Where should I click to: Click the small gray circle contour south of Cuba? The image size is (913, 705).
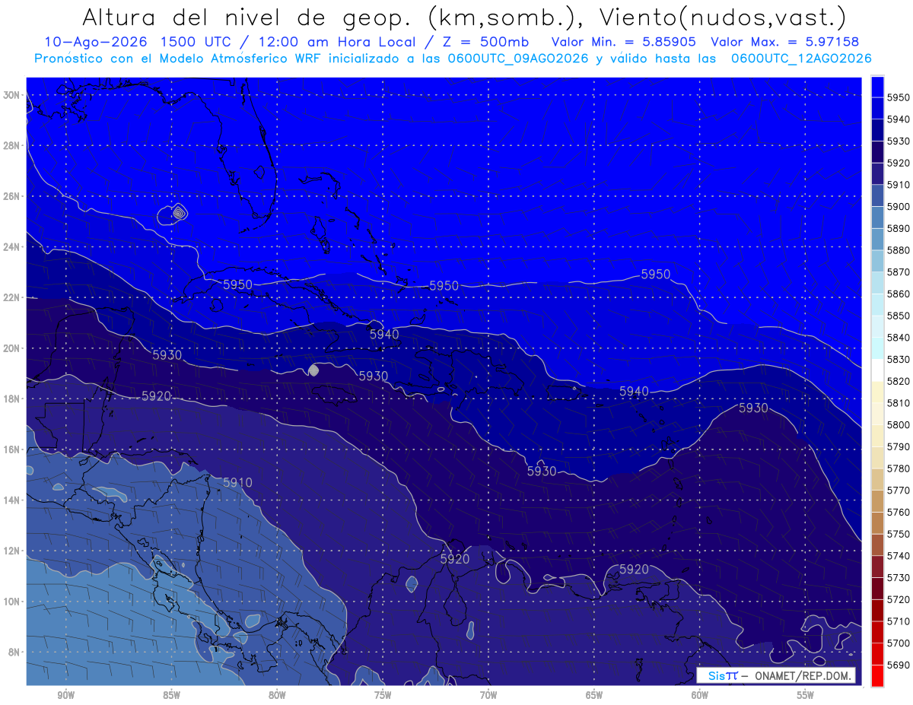313,370
